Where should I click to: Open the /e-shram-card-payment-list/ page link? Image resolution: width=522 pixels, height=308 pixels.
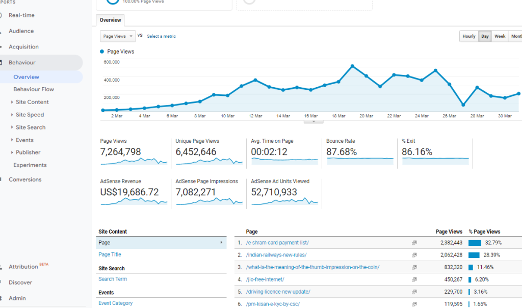tap(277, 243)
